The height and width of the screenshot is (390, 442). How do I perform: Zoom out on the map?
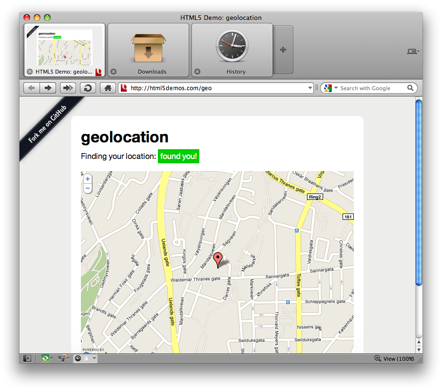pos(88,188)
